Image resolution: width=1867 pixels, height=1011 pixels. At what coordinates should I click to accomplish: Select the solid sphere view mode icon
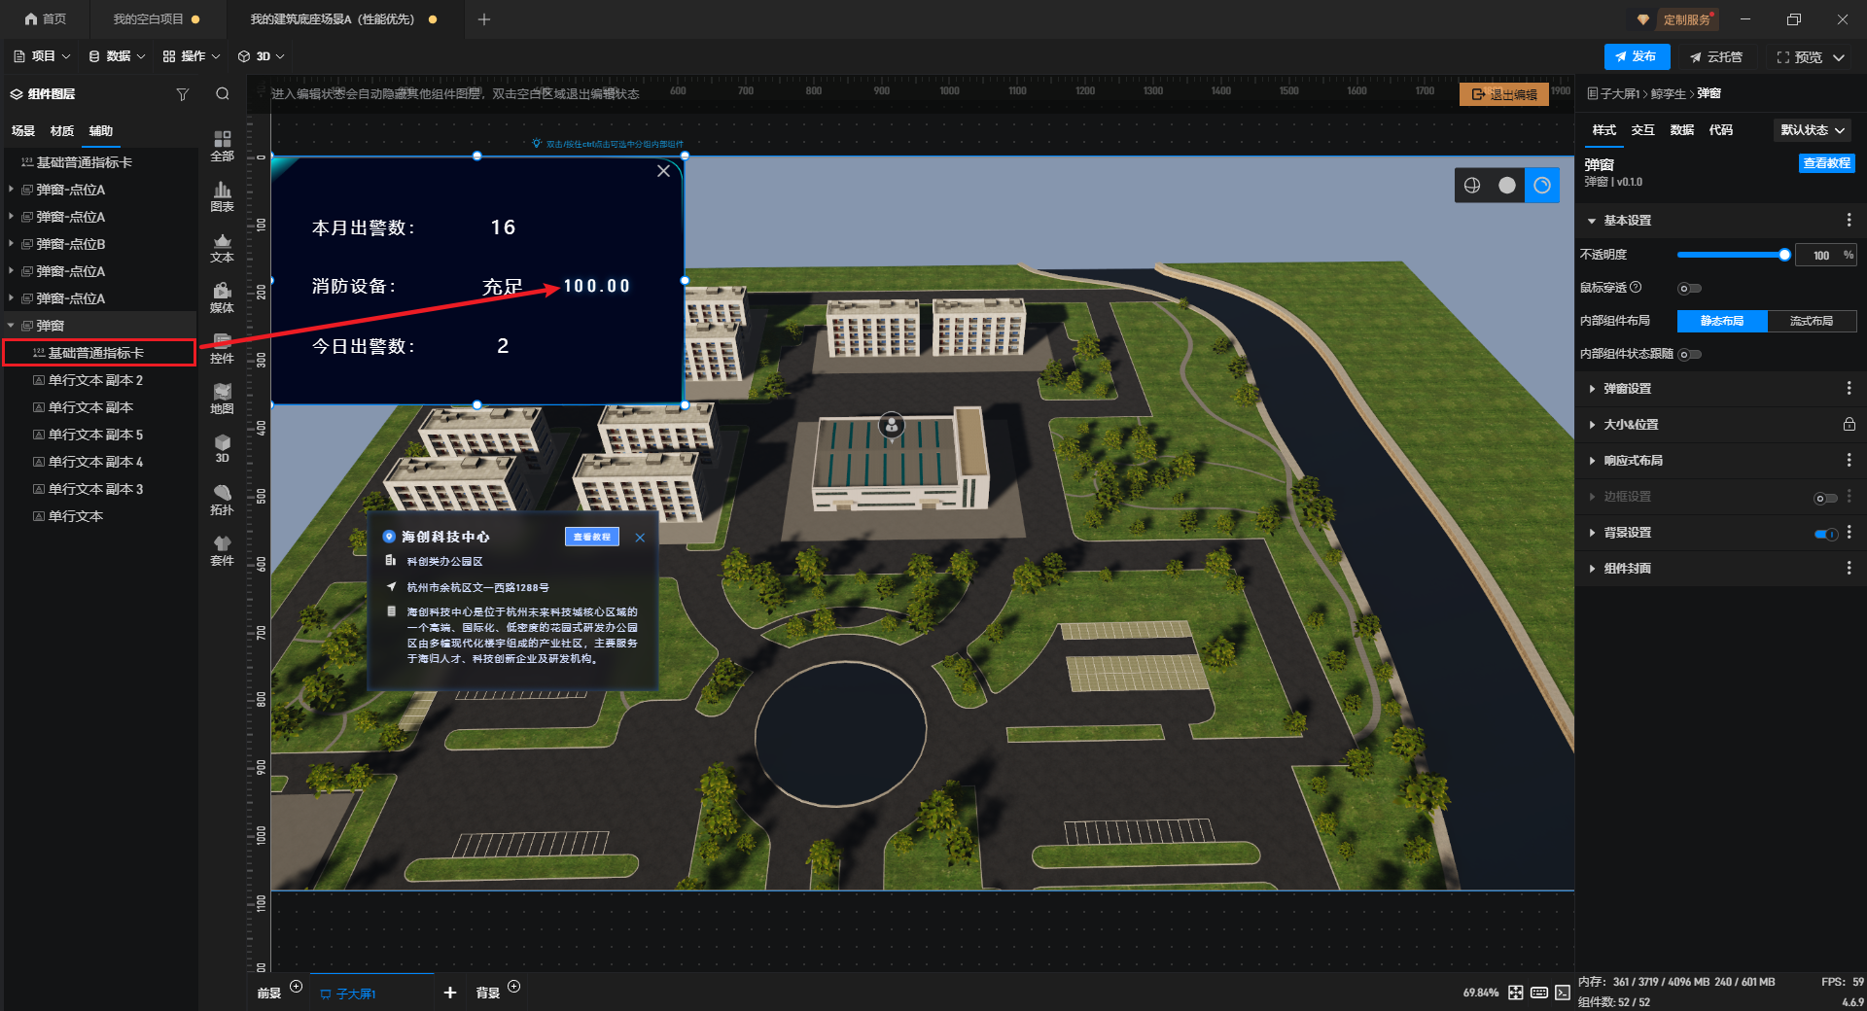1506,186
